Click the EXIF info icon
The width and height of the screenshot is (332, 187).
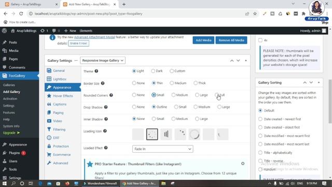[x=49, y=138]
